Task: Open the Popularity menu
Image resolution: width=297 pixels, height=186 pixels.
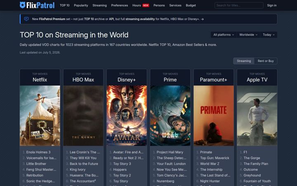Action: (x=81, y=5)
